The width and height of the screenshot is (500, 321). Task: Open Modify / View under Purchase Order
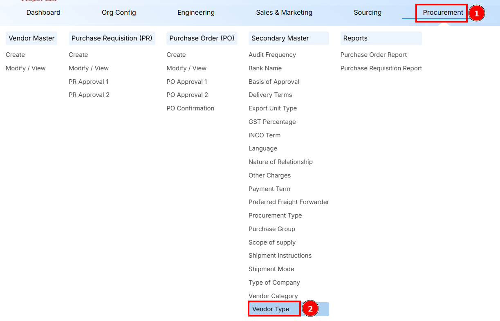tap(186, 68)
